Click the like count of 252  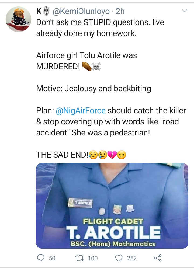tap(132, 259)
